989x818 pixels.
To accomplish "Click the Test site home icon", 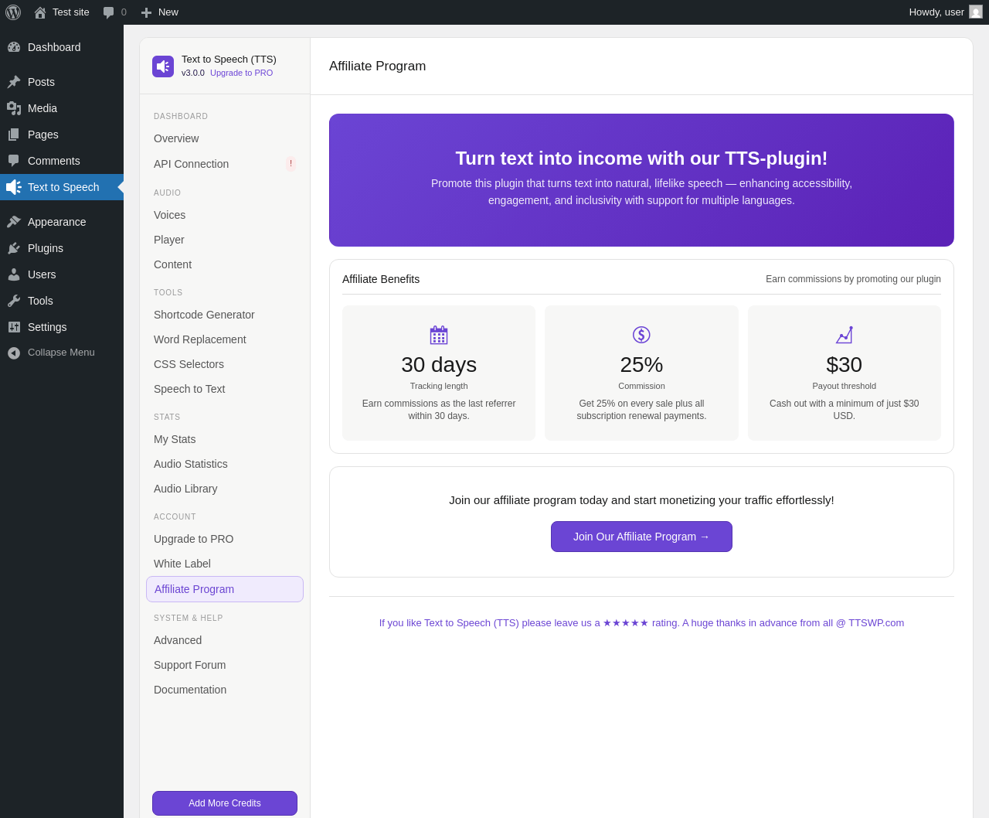I will 40,12.
